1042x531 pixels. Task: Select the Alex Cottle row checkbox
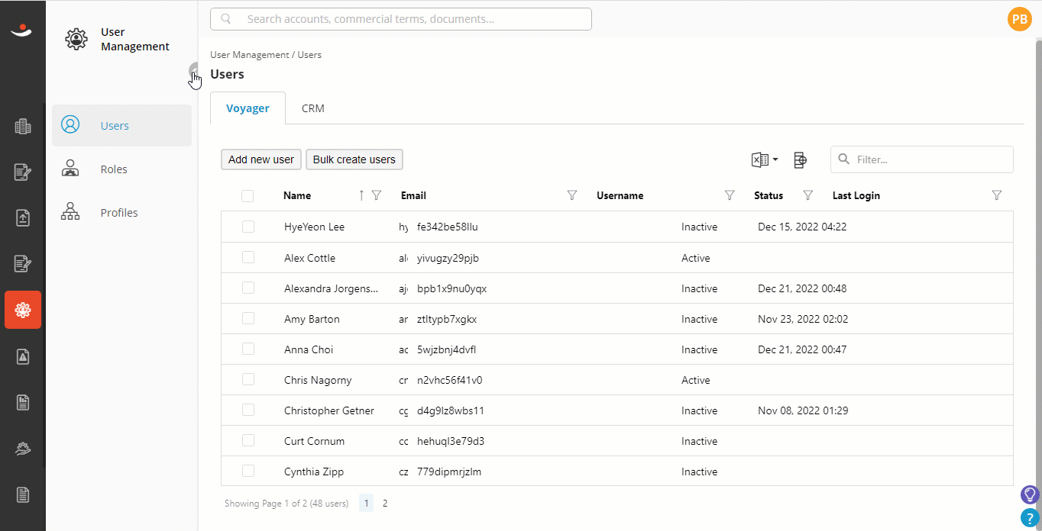(x=248, y=257)
